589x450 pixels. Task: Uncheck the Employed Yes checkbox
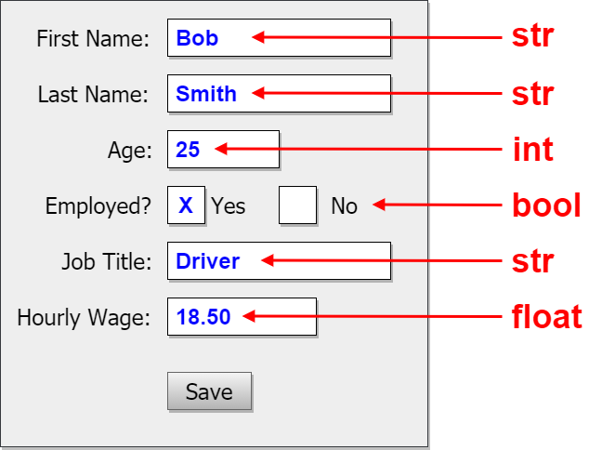(x=187, y=205)
